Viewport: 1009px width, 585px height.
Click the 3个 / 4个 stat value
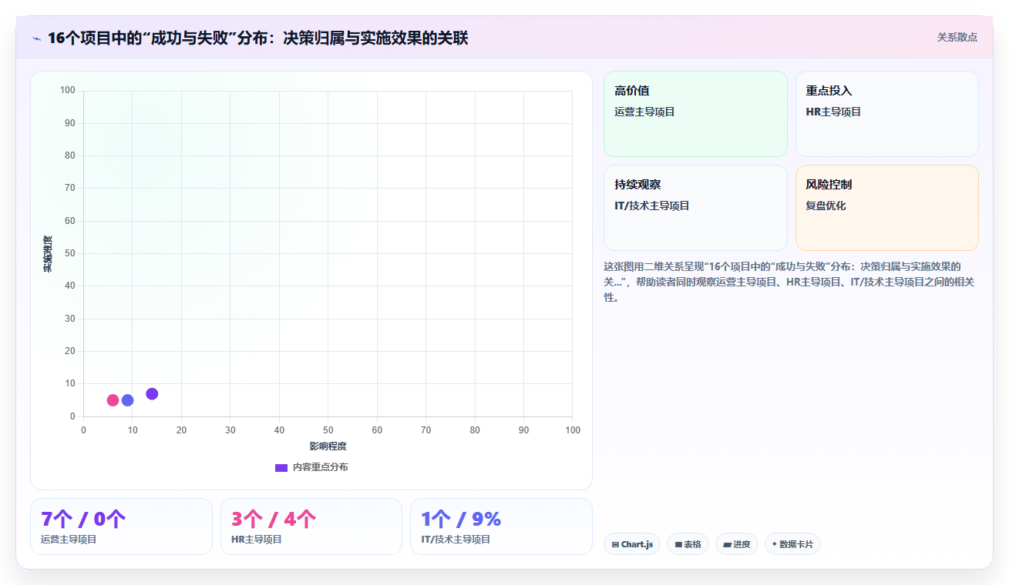[x=274, y=519]
